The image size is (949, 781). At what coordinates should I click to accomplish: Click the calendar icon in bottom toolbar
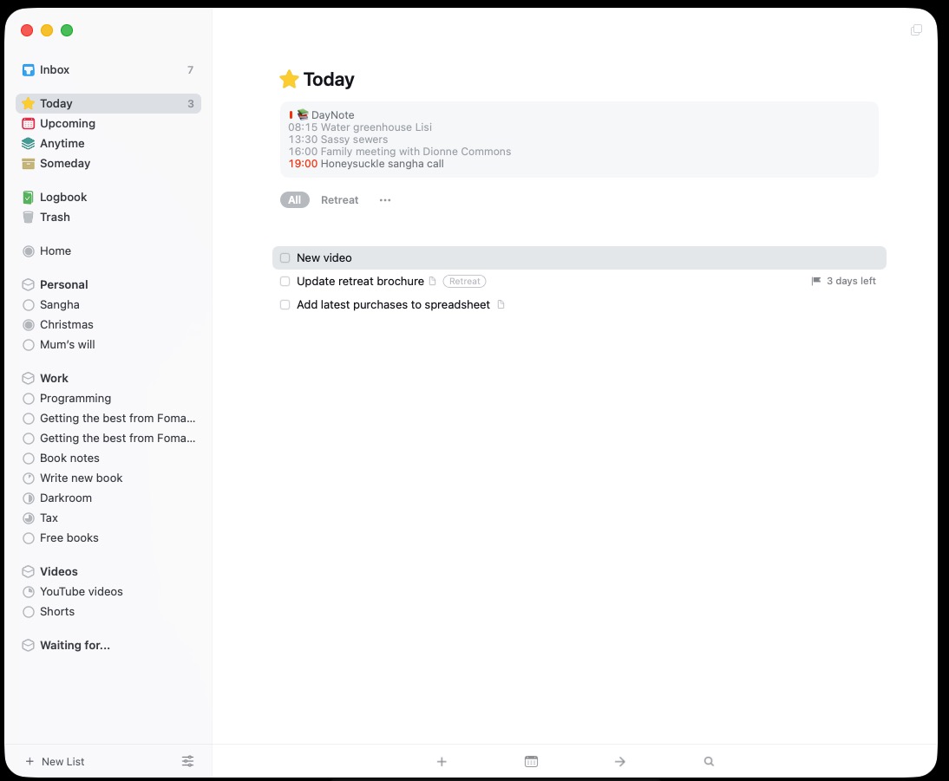[x=532, y=762]
